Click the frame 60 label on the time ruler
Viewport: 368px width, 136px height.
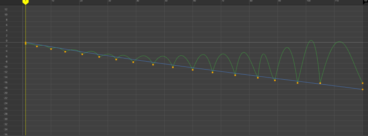click(x=194, y=1)
